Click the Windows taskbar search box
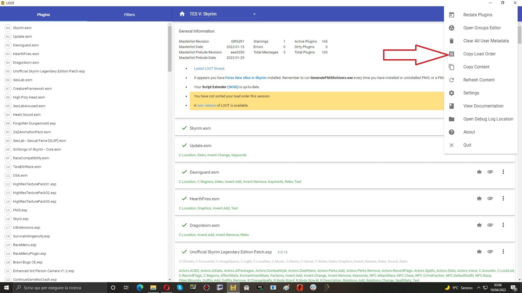Viewport: 522px width, 293px height. [x=60, y=288]
